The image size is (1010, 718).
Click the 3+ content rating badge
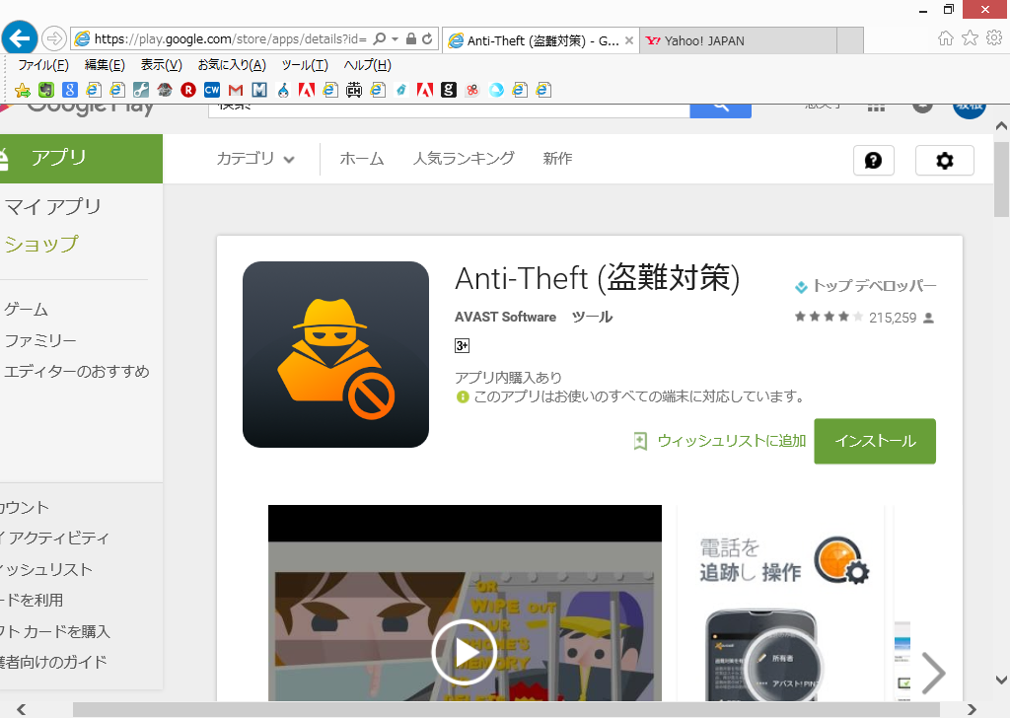[x=462, y=346]
